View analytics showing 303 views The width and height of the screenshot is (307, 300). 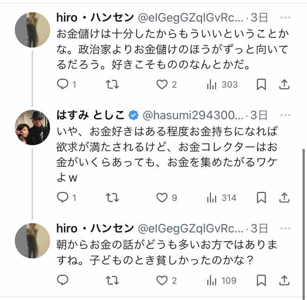tap(212, 85)
